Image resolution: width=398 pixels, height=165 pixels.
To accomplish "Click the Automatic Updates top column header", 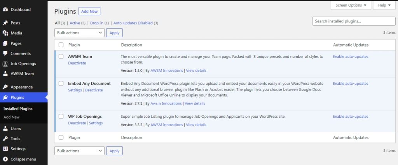I will coord(351,45).
